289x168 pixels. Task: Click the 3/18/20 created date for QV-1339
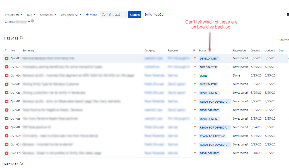[x=256, y=153]
